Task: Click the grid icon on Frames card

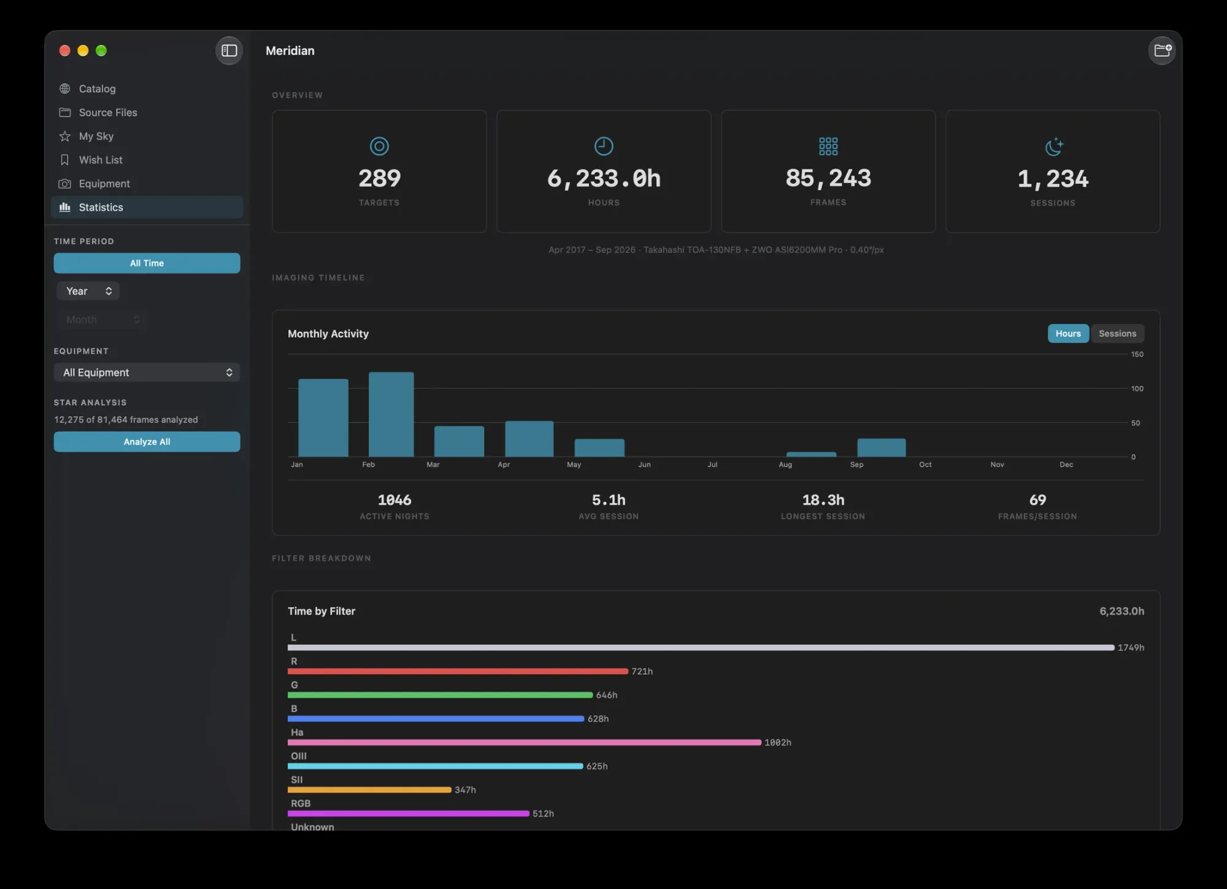Action: pyautogui.click(x=828, y=146)
